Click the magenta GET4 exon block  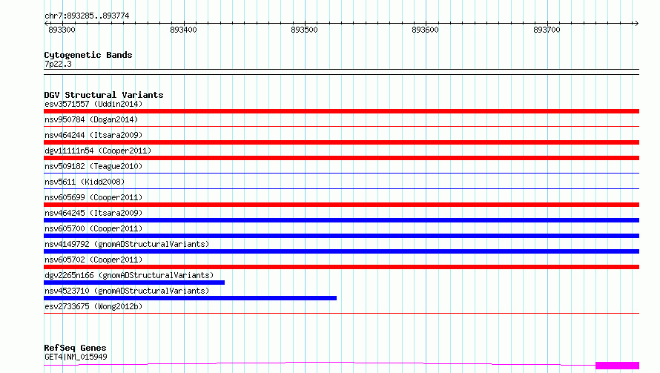[x=618, y=366]
